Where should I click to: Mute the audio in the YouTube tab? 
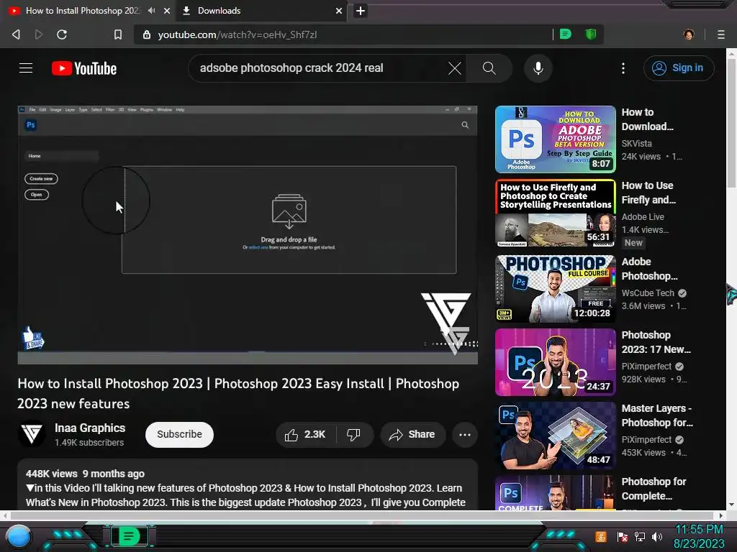151,10
